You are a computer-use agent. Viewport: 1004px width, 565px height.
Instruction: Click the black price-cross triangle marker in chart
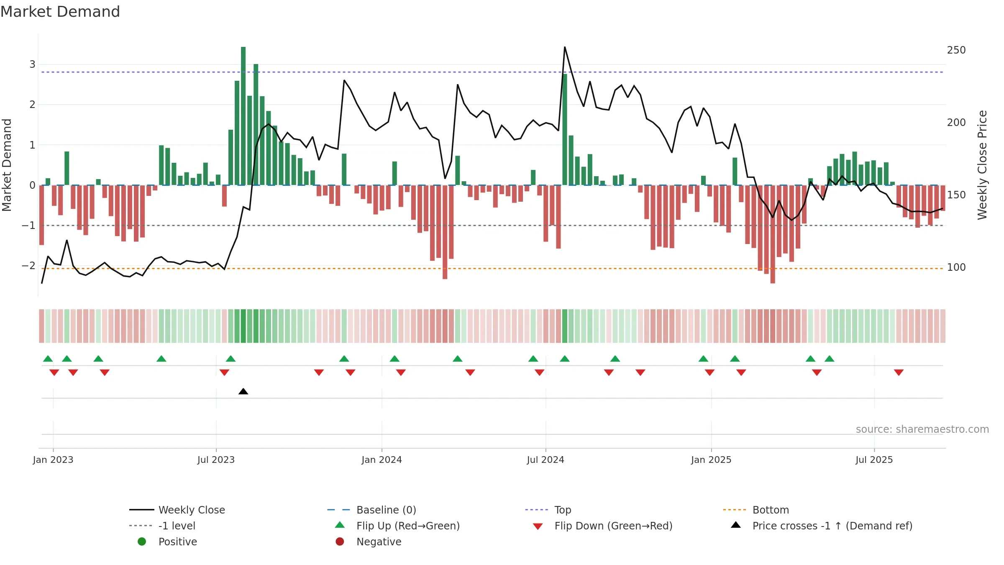[x=243, y=391]
